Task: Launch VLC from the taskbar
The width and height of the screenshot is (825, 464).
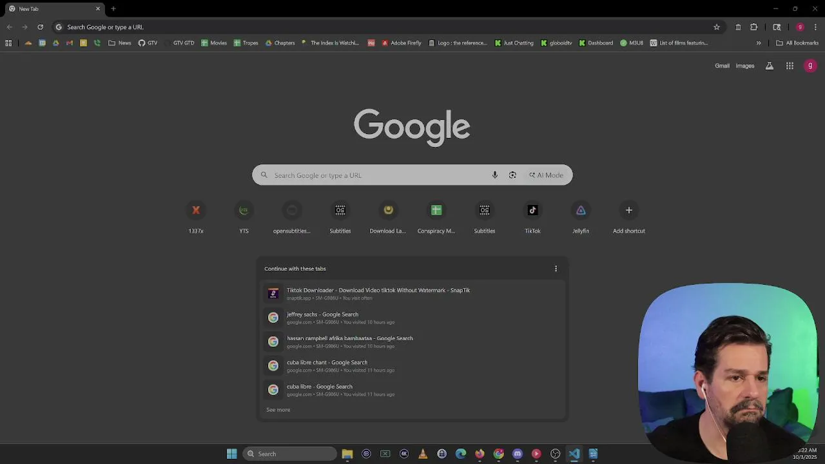Action: [x=423, y=454]
